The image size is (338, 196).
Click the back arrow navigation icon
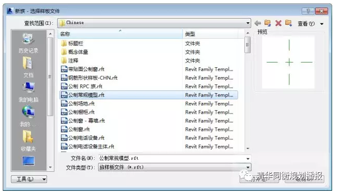tap(257, 23)
